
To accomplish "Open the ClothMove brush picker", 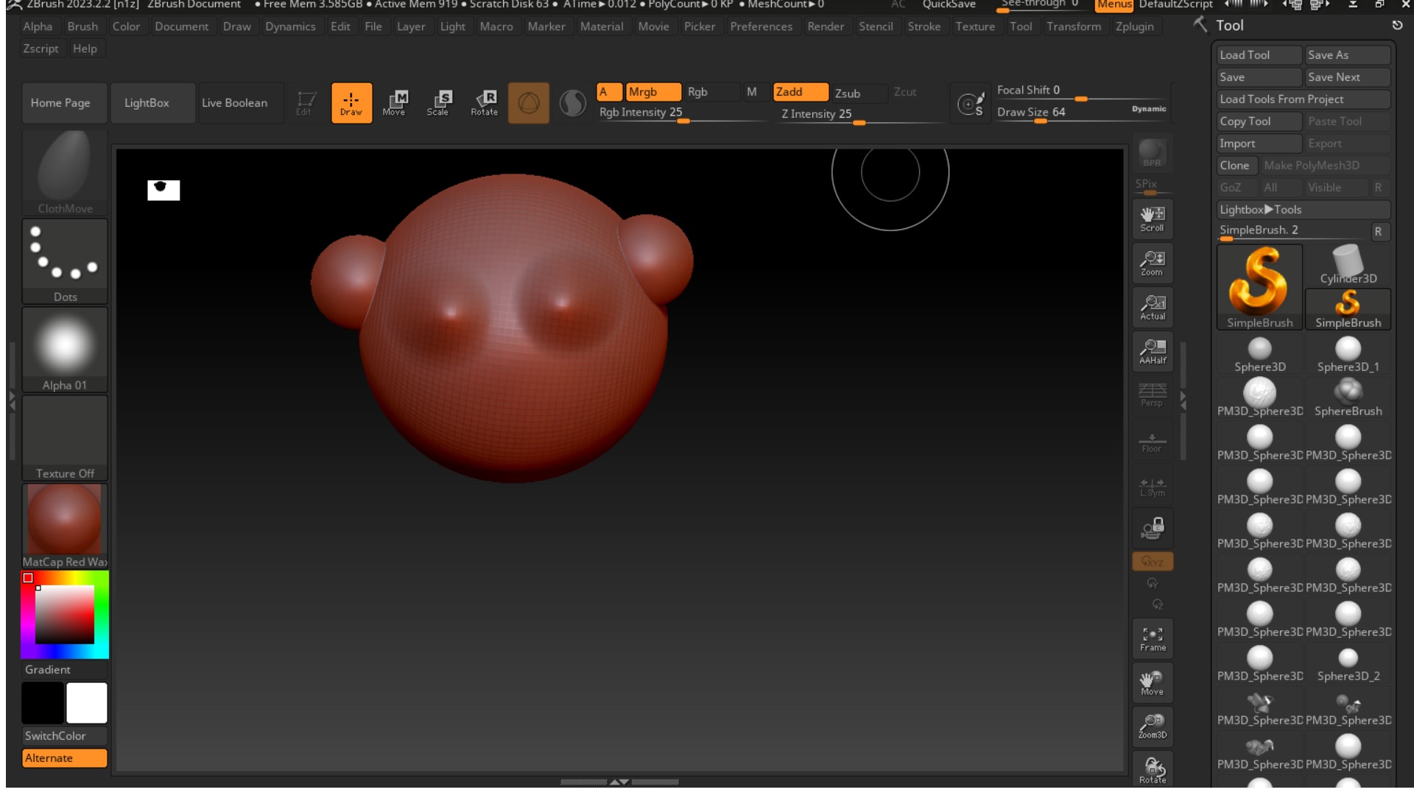I will pos(65,172).
